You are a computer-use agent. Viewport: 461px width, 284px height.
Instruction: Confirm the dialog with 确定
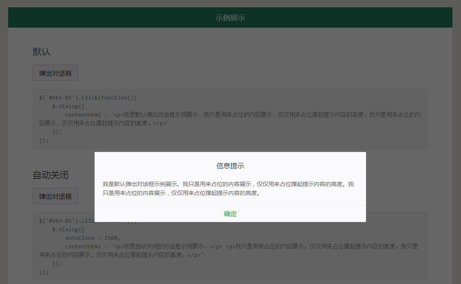(x=230, y=214)
